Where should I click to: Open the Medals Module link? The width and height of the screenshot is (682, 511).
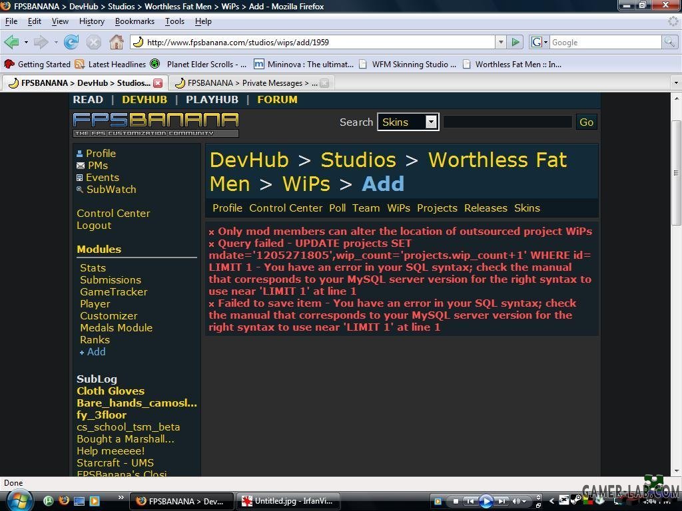116,328
